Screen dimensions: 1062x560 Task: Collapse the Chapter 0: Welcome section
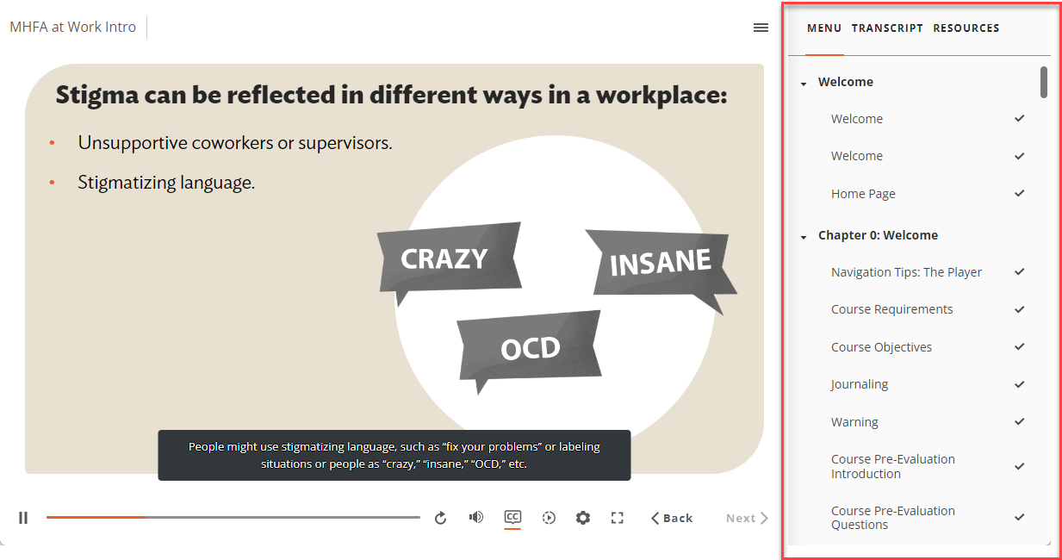[x=804, y=237]
